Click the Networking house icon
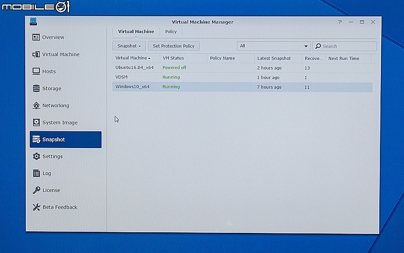The width and height of the screenshot is (404, 253). click(x=36, y=105)
